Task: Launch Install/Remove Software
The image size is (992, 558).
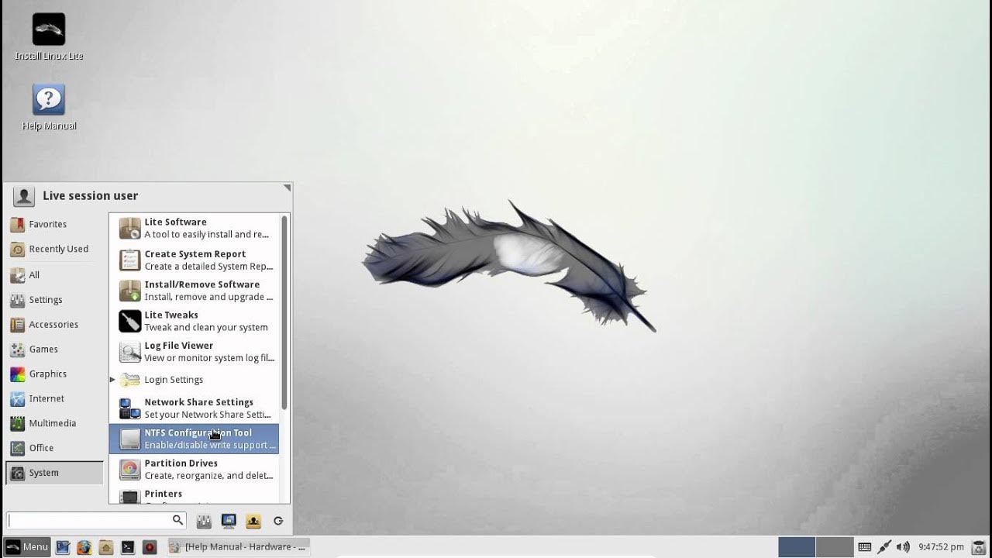Action: coord(194,291)
